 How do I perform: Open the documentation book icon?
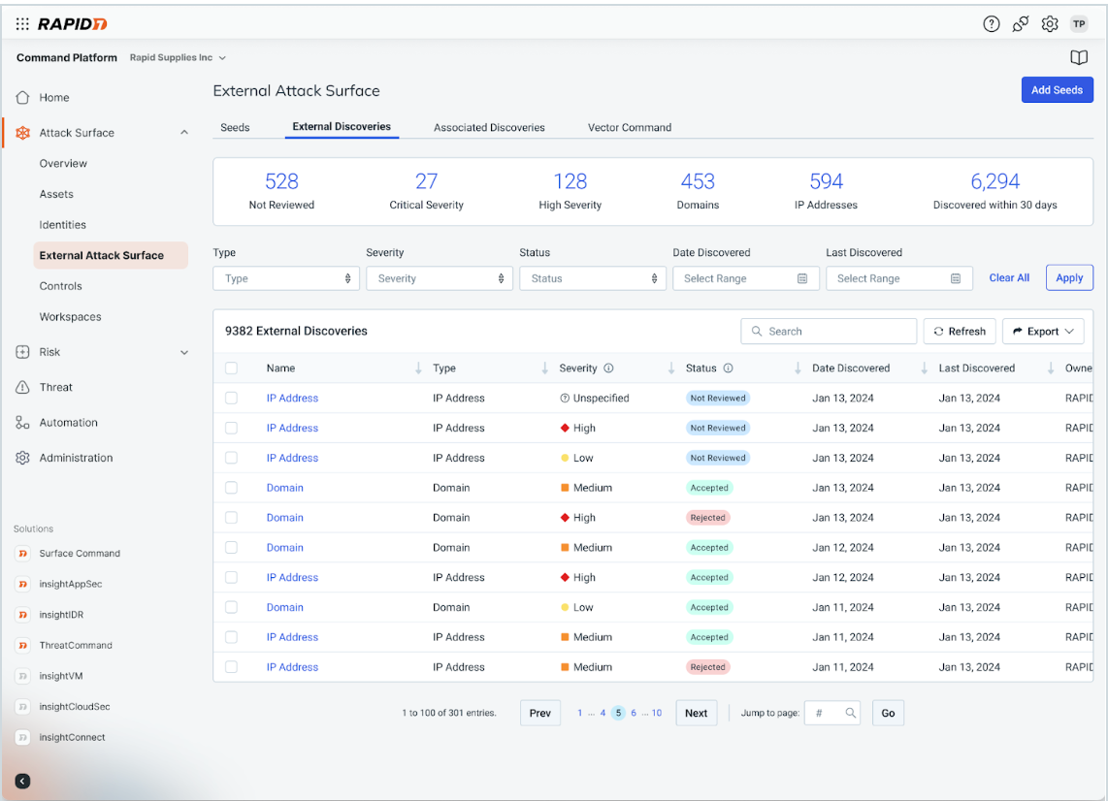pos(1078,58)
